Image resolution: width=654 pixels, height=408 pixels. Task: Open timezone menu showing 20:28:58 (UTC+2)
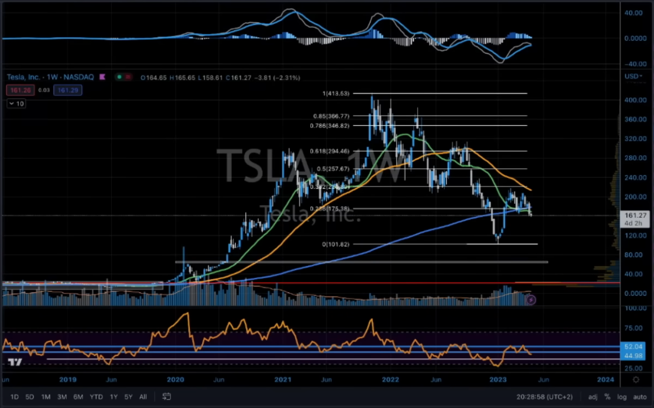coord(546,397)
